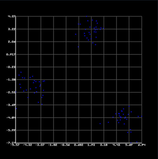The height and width of the screenshot is (159, 158).
Task: Click the -0.23 y-axis label
Action: pos(11,67)
